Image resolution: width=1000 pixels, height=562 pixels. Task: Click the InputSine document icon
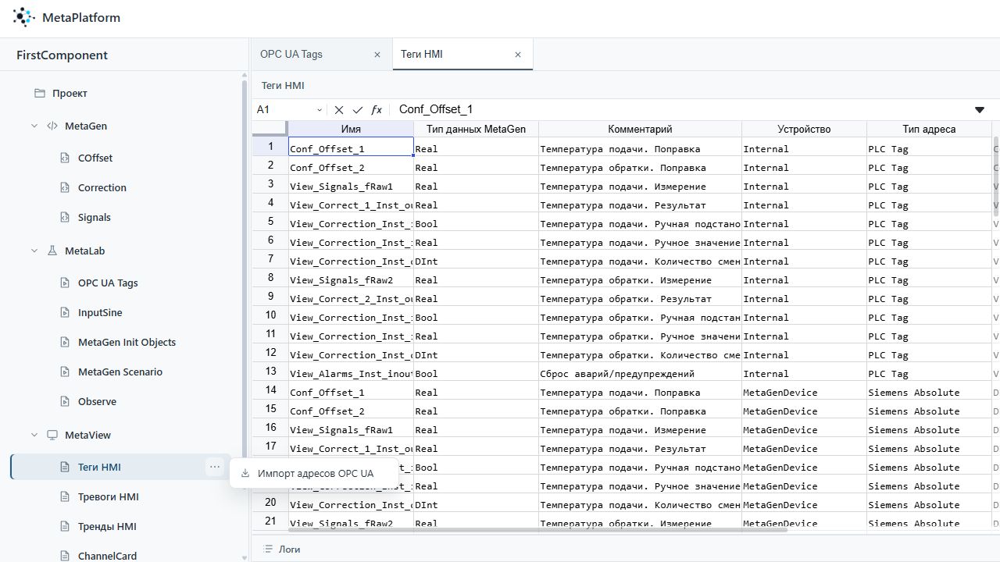[66, 312]
